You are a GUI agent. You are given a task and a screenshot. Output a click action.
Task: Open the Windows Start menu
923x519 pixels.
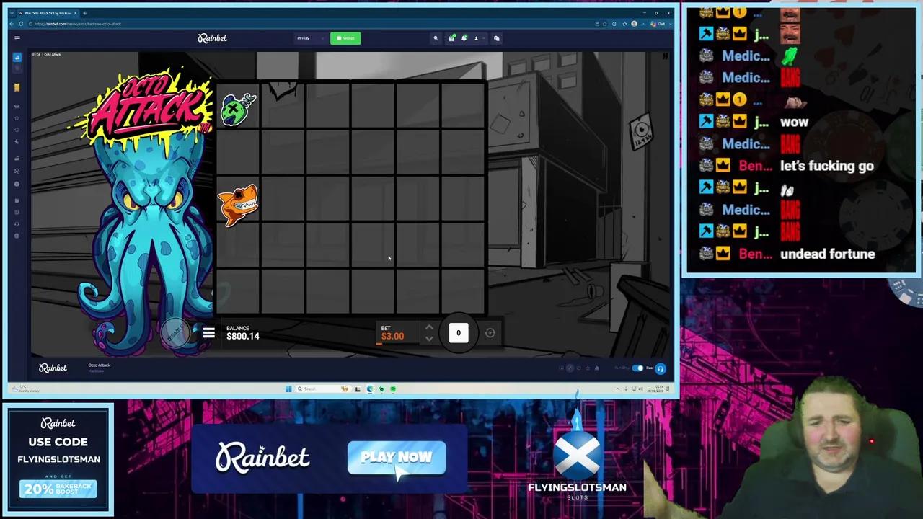288,389
